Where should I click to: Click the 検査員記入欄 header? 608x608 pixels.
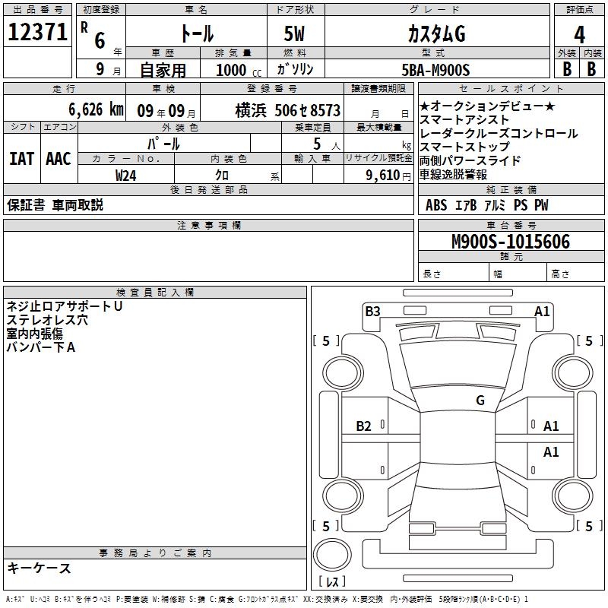click(155, 292)
